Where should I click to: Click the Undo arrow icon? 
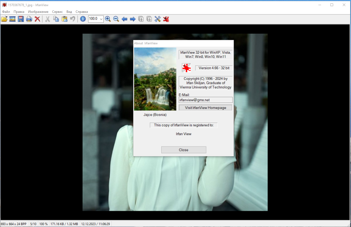coord(73,19)
